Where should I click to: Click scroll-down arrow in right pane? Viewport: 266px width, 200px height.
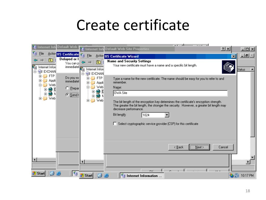point(252,157)
